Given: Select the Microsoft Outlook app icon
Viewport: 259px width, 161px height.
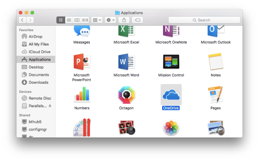Looking at the screenshot, I should pos(216,32).
